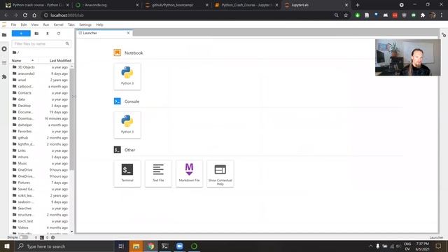Launch a Python 3 notebook
The width and height of the screenshot is (448, 252).
(127, 76)
